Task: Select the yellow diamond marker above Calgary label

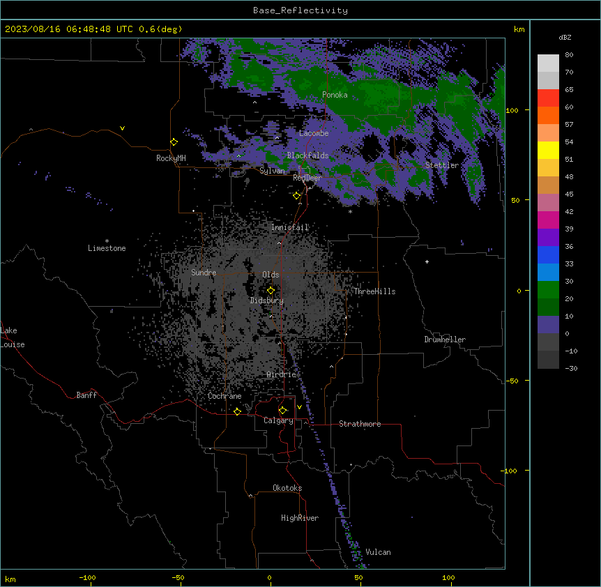Action: 282,411
